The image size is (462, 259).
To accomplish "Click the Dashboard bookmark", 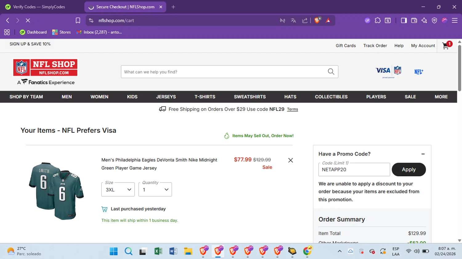I will 33,32.
